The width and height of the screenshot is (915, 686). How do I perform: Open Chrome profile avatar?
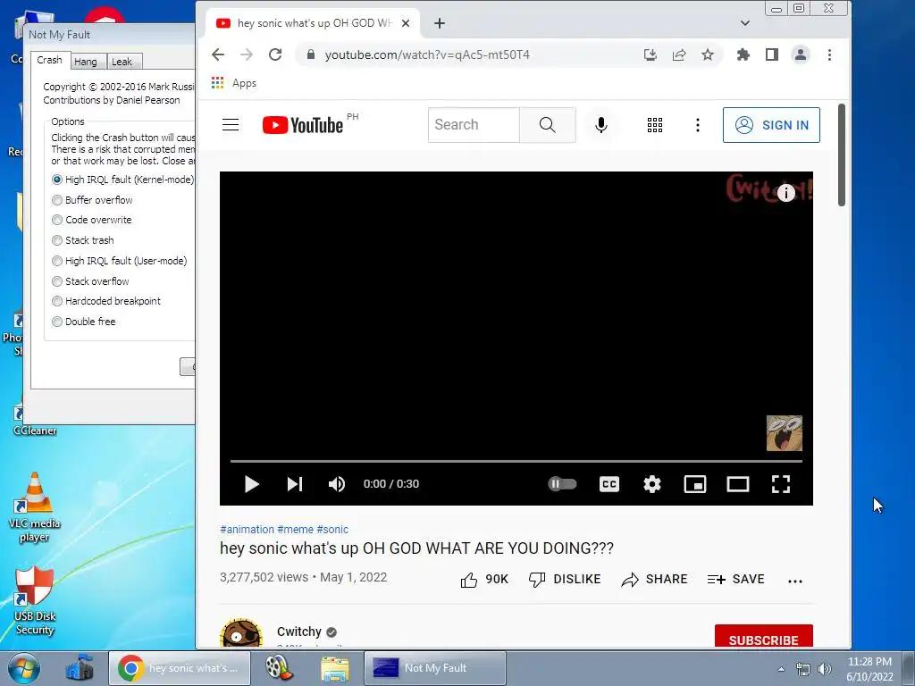tap(800, 54)
